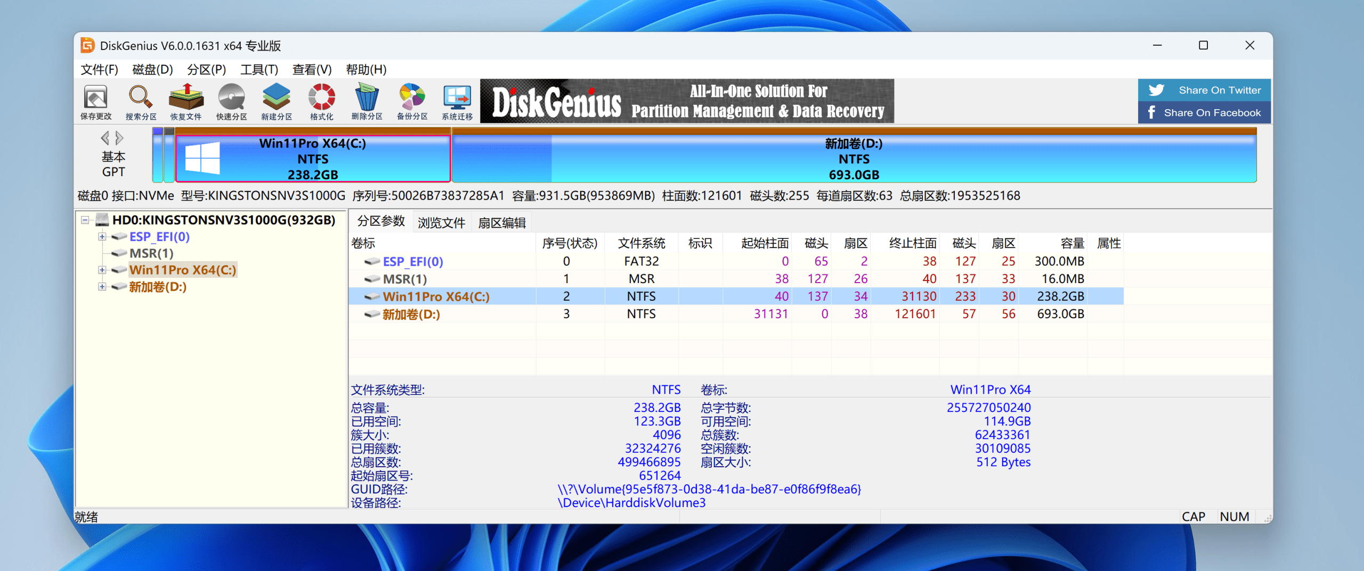Click the 新建分区 new partition icon
This screenshot has width=1364, height=571.
click(x=277, y=102)
